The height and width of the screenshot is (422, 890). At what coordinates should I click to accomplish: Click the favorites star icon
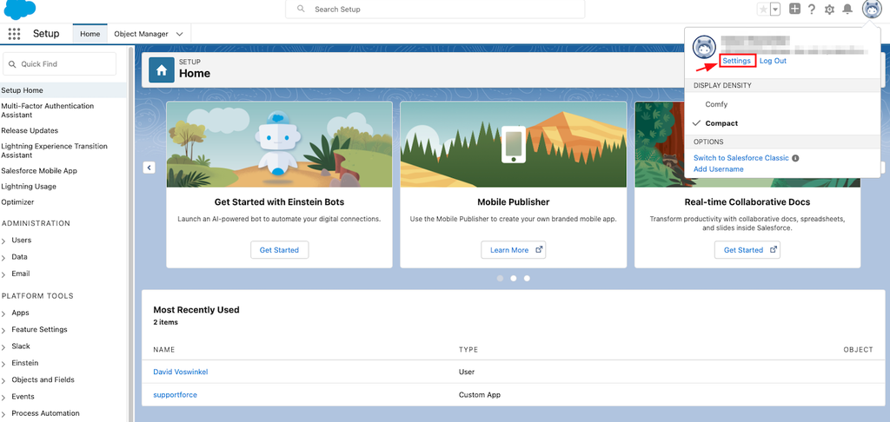pos(763,9)
